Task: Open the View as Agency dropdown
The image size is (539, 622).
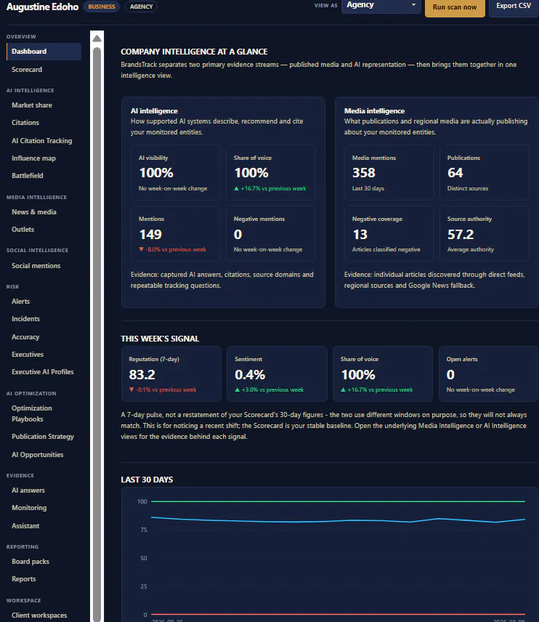Action: 381,6
